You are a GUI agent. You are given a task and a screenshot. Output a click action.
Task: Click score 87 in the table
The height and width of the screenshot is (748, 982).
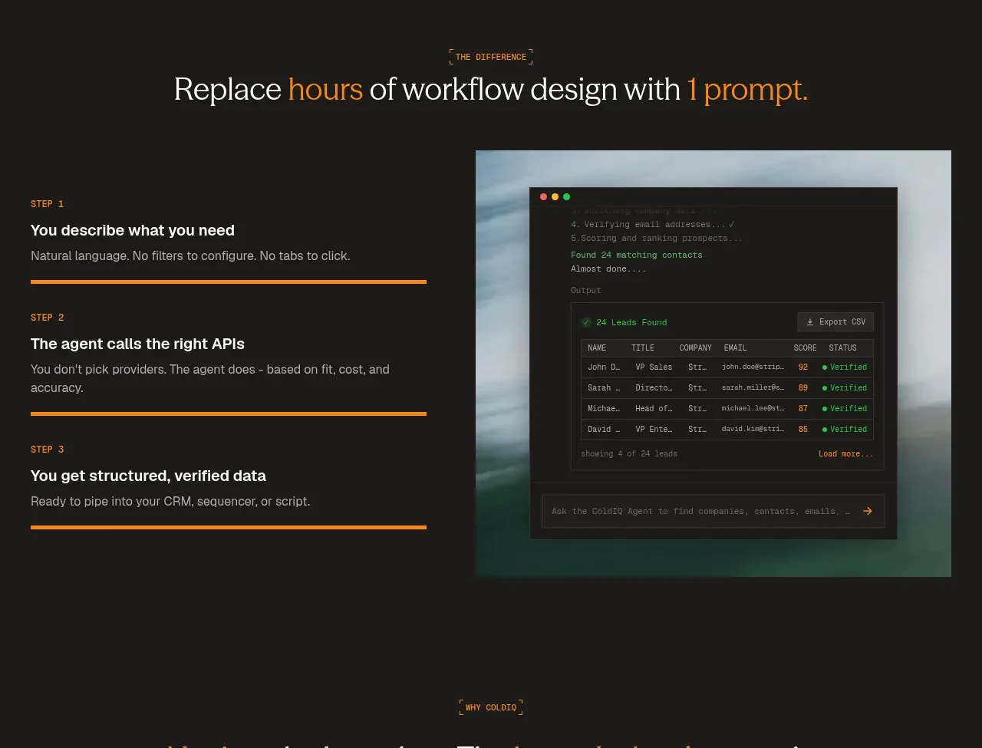(803, 409)
